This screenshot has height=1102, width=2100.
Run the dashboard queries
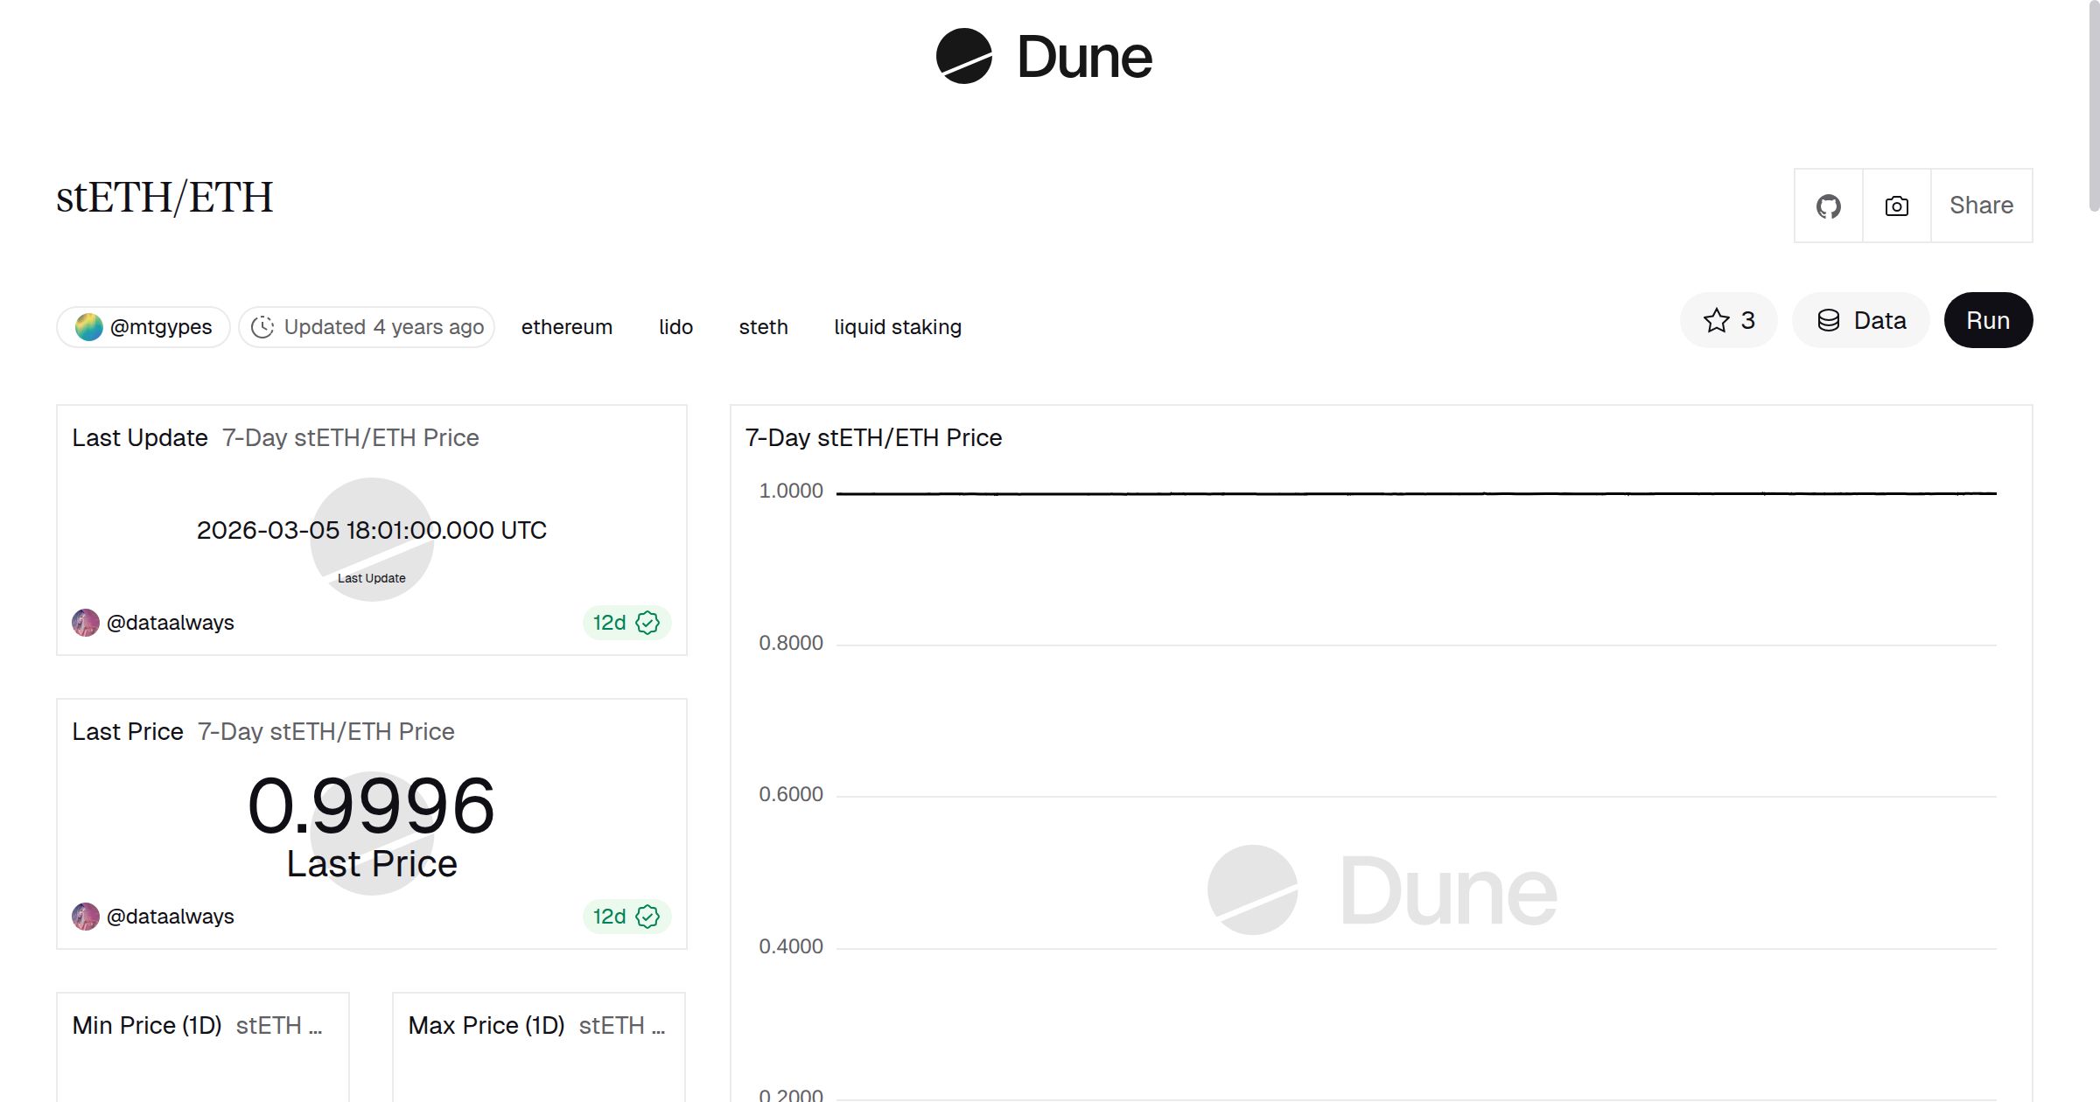coord(1988,320)
